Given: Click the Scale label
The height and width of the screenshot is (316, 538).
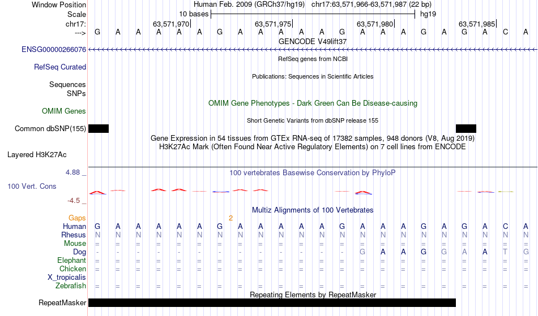Looking at the screenshot, I should pos(77,14).
